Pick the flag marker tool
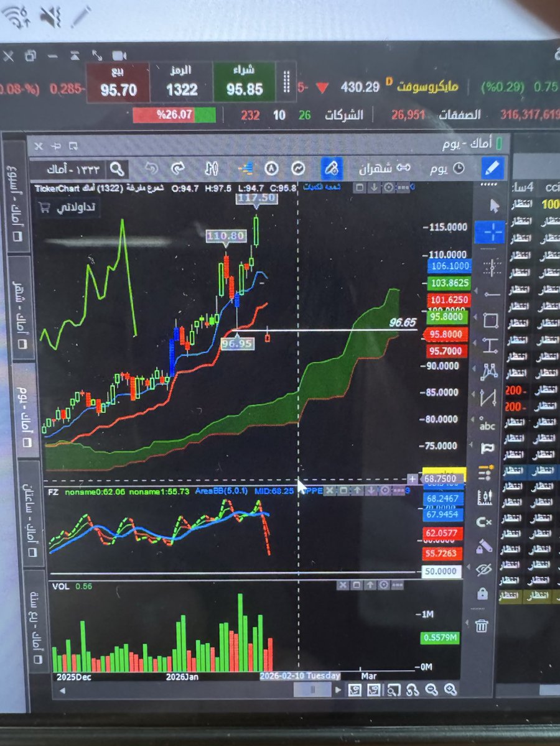560x746 pixels. 487,448
